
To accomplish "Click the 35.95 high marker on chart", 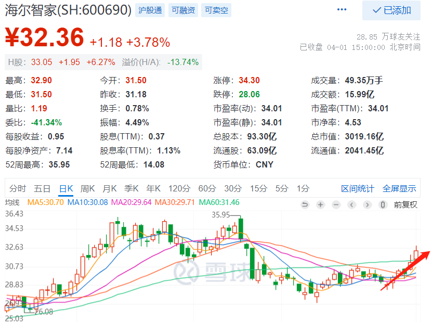I will 220,215.
